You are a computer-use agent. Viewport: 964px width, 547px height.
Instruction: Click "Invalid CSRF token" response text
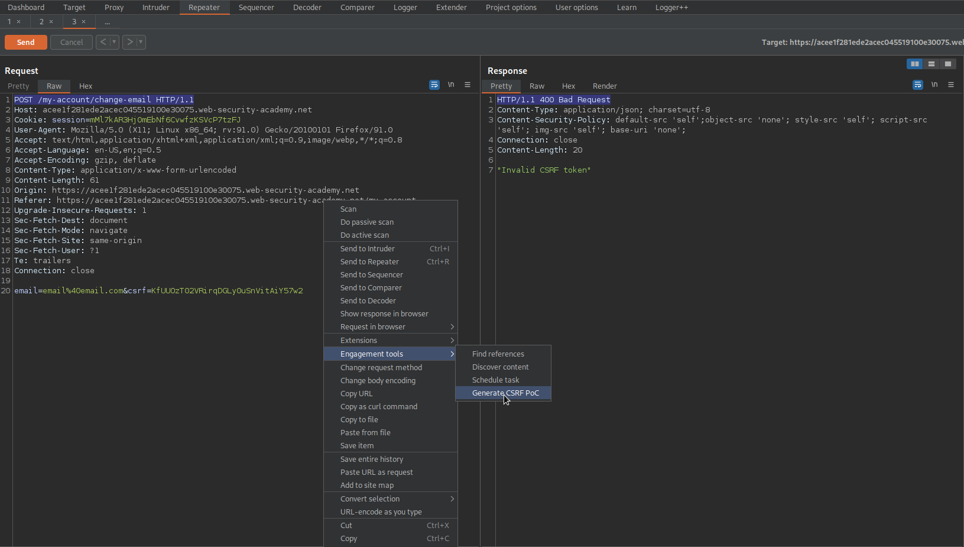click(x=544, y=170)
